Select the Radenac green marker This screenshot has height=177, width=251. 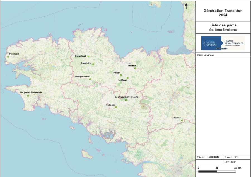tap(116, 107)
